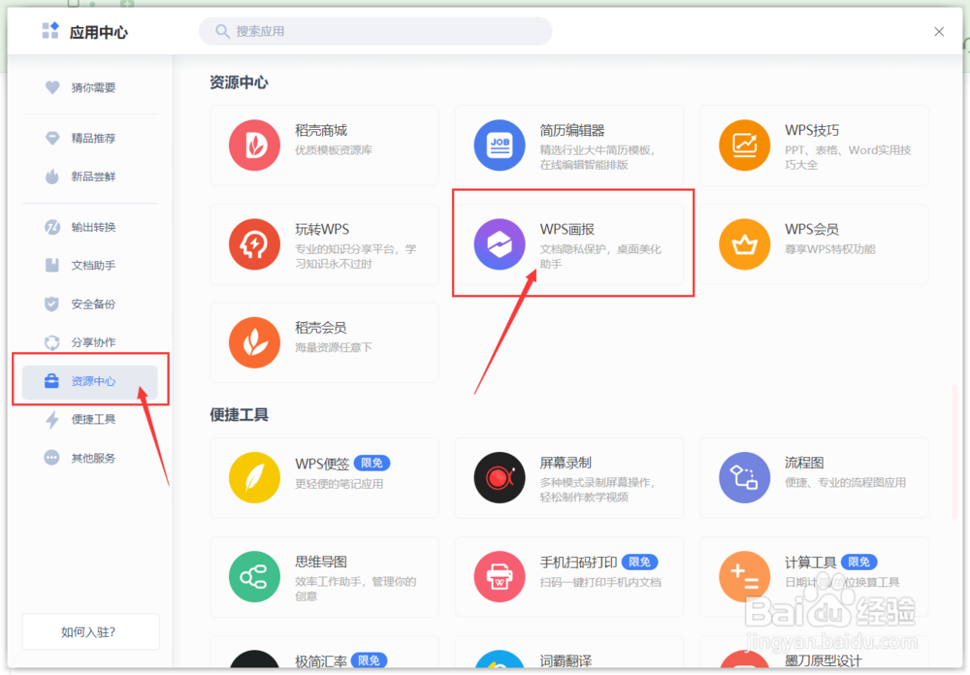Screen dimensions: 970x675
Task: Click the 优质模板资源库 description text
Action: (334, 149)
